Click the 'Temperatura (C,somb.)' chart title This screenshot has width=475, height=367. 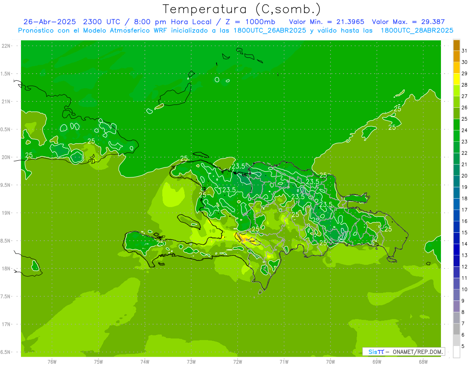pyautogui.click(x=242, y=9)
